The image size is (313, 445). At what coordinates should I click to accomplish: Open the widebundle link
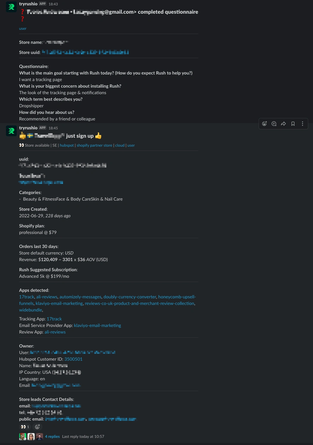[x=30, y=310]
